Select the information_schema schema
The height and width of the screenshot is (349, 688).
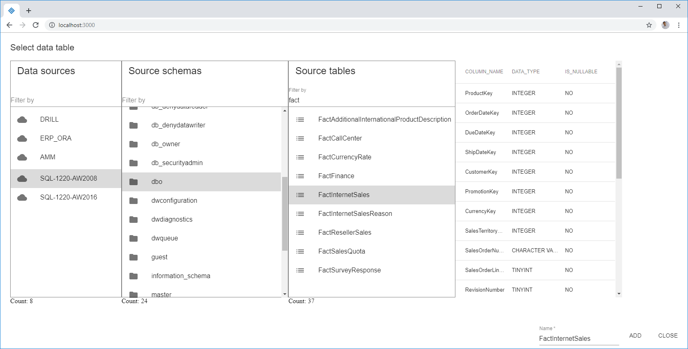181,276
